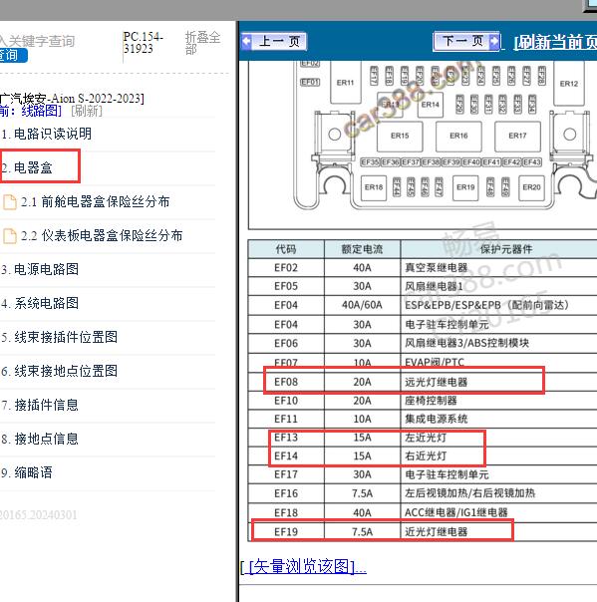This screenshot has height=602, width=597.
Task: Click relay ER17 in the diagram
Action: [517, 136]
